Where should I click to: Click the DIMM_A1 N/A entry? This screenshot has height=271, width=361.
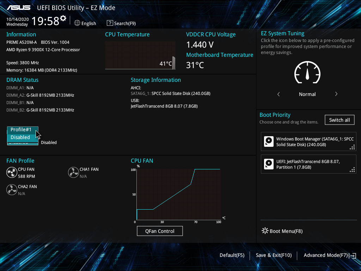(x=20, y=88)
